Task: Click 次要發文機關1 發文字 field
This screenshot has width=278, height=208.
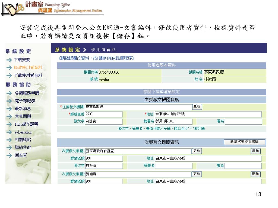Action: pyautogui.click(x=104, y=166)
